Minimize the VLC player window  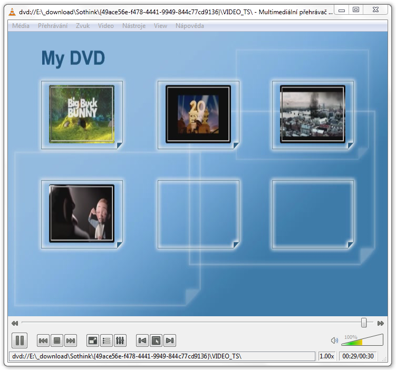pyautogui.click(x=342, y=10)
